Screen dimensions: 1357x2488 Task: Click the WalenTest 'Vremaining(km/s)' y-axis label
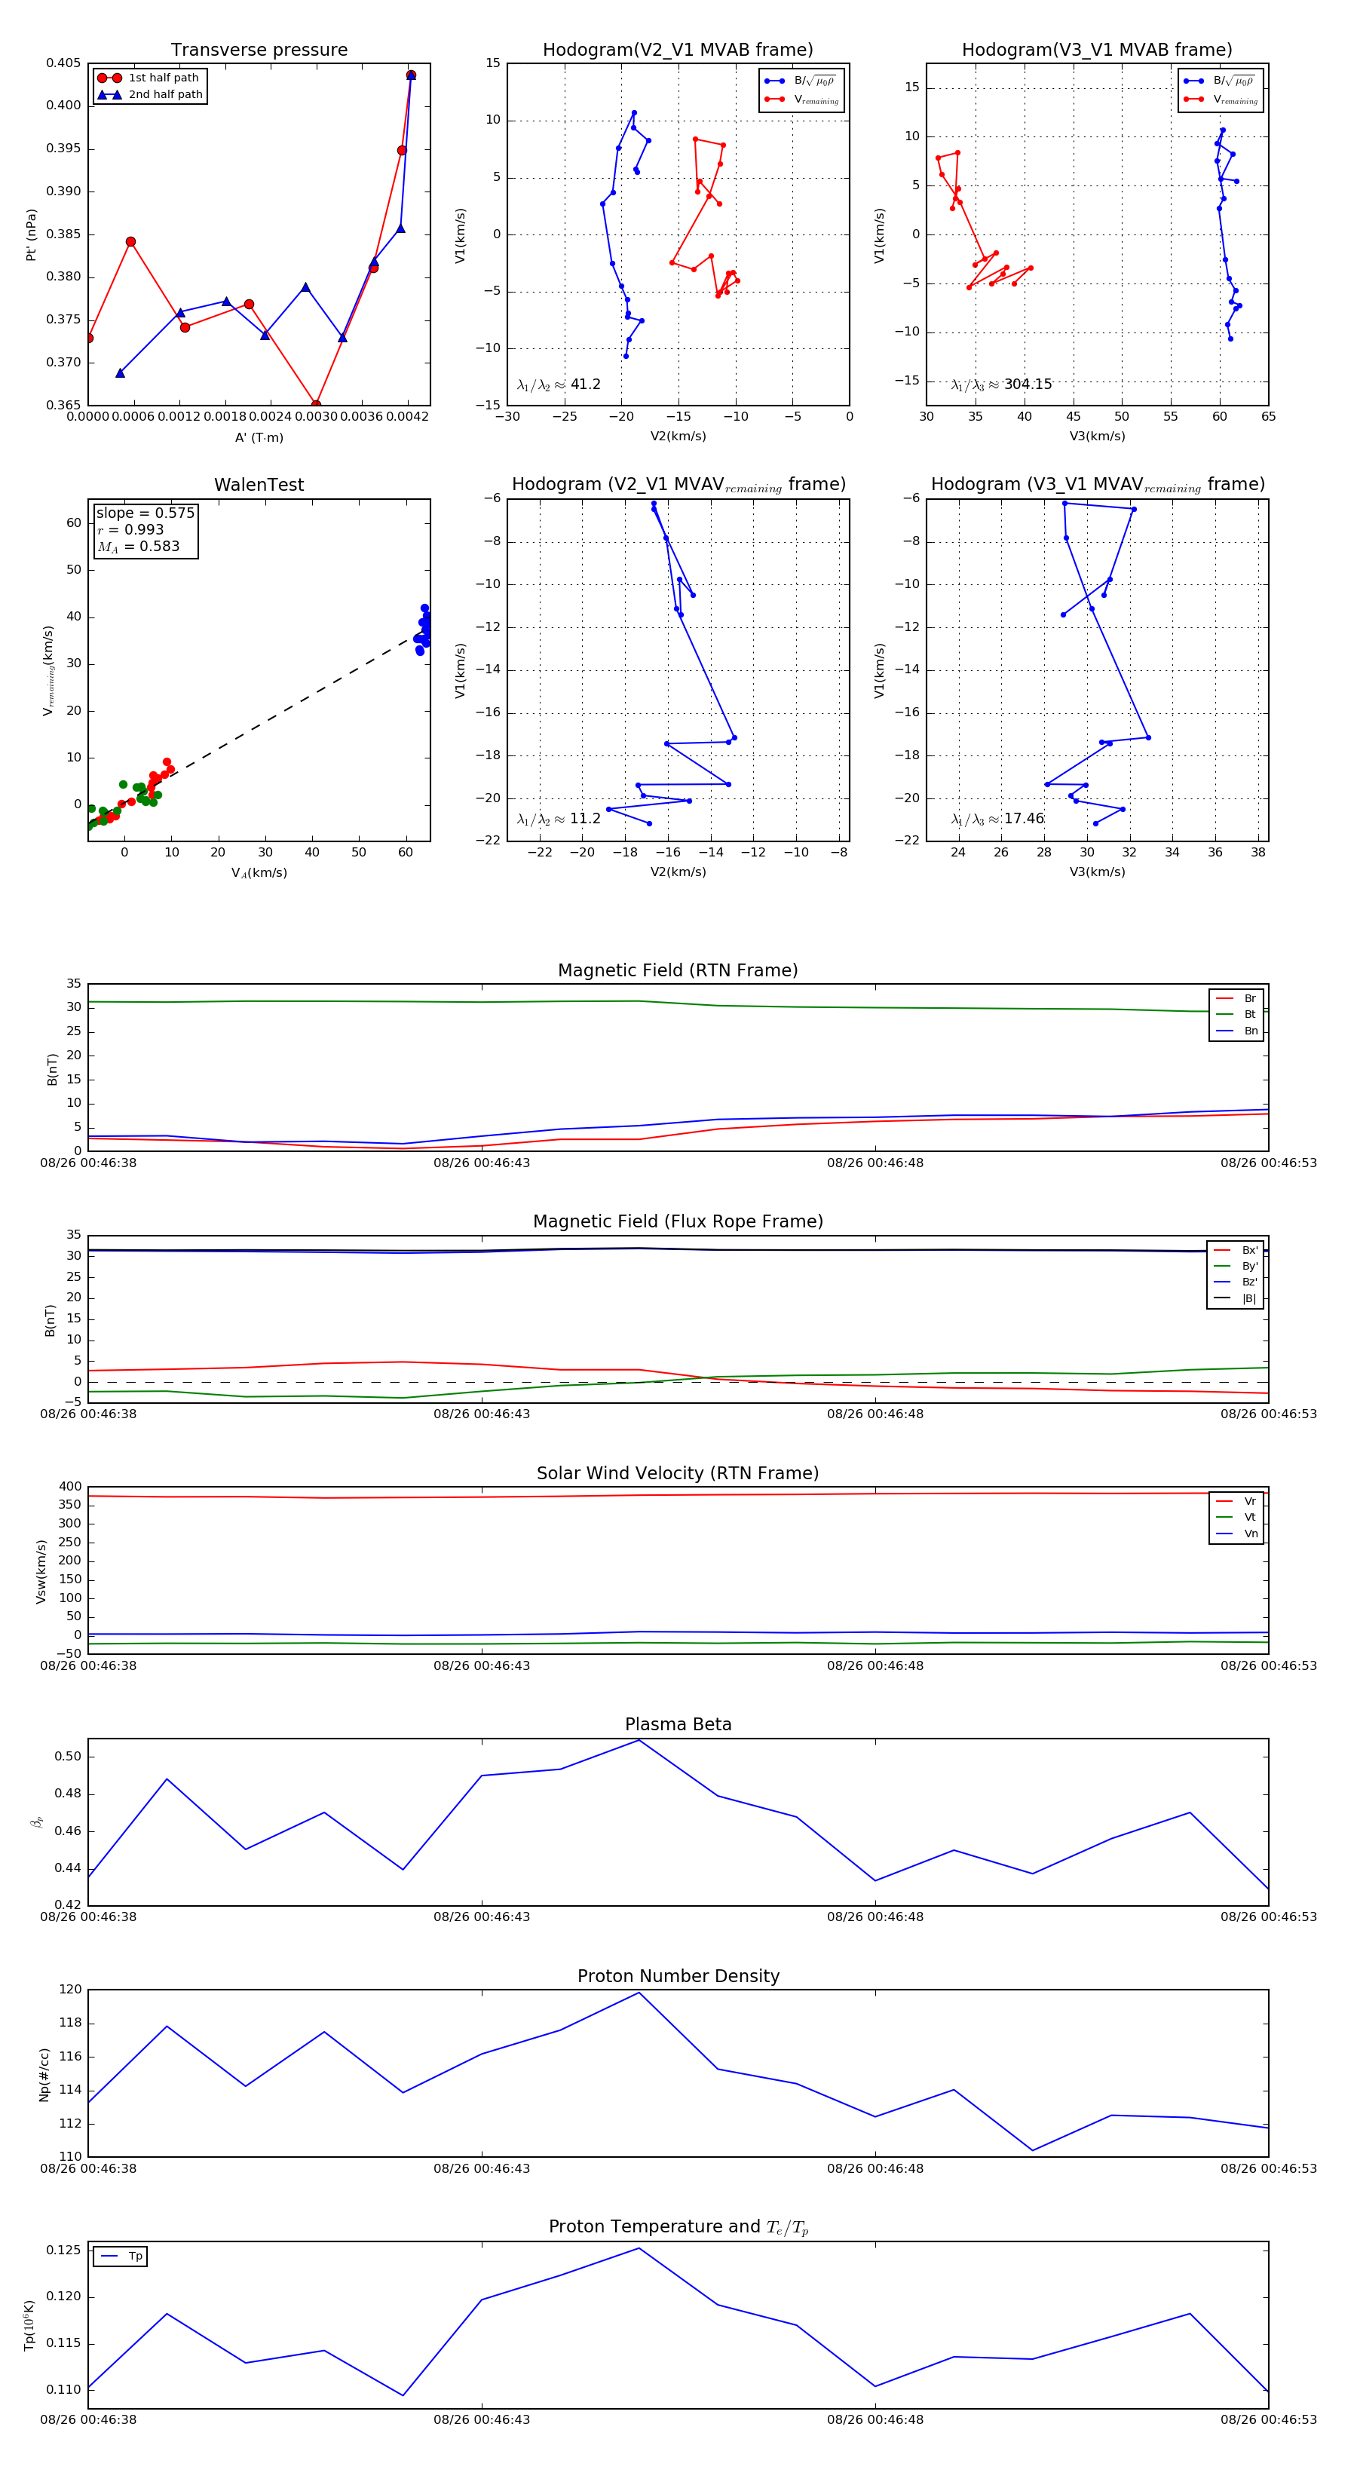click(47, 670)
